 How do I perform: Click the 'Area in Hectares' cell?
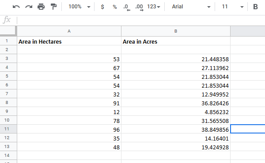pos(69,41)
